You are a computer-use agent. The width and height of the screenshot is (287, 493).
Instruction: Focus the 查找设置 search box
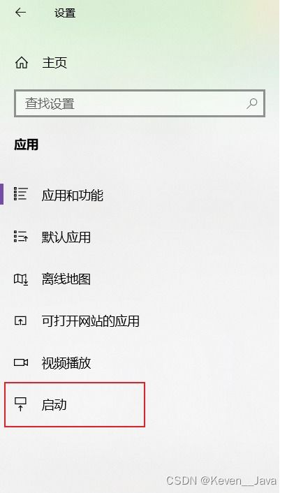click(140, 103)
